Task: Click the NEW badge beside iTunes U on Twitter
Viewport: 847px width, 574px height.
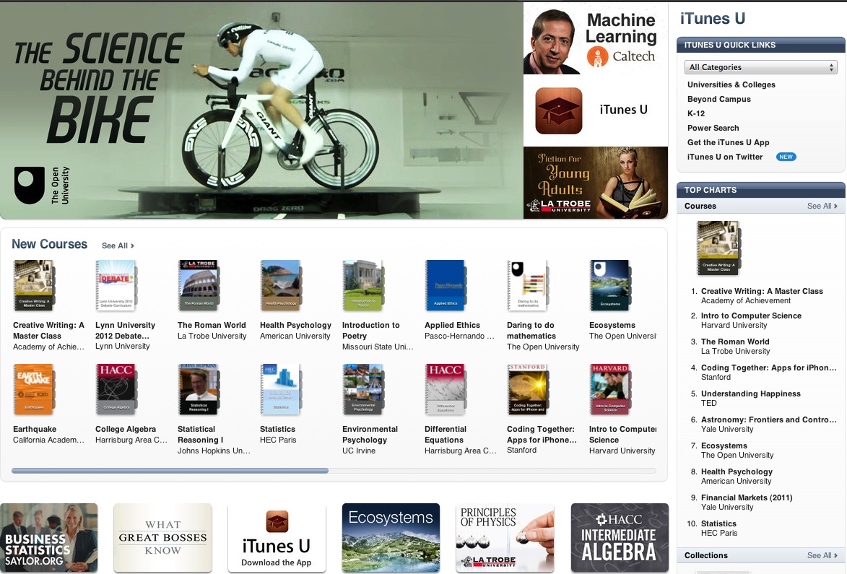Action: (x=786, y=157)
